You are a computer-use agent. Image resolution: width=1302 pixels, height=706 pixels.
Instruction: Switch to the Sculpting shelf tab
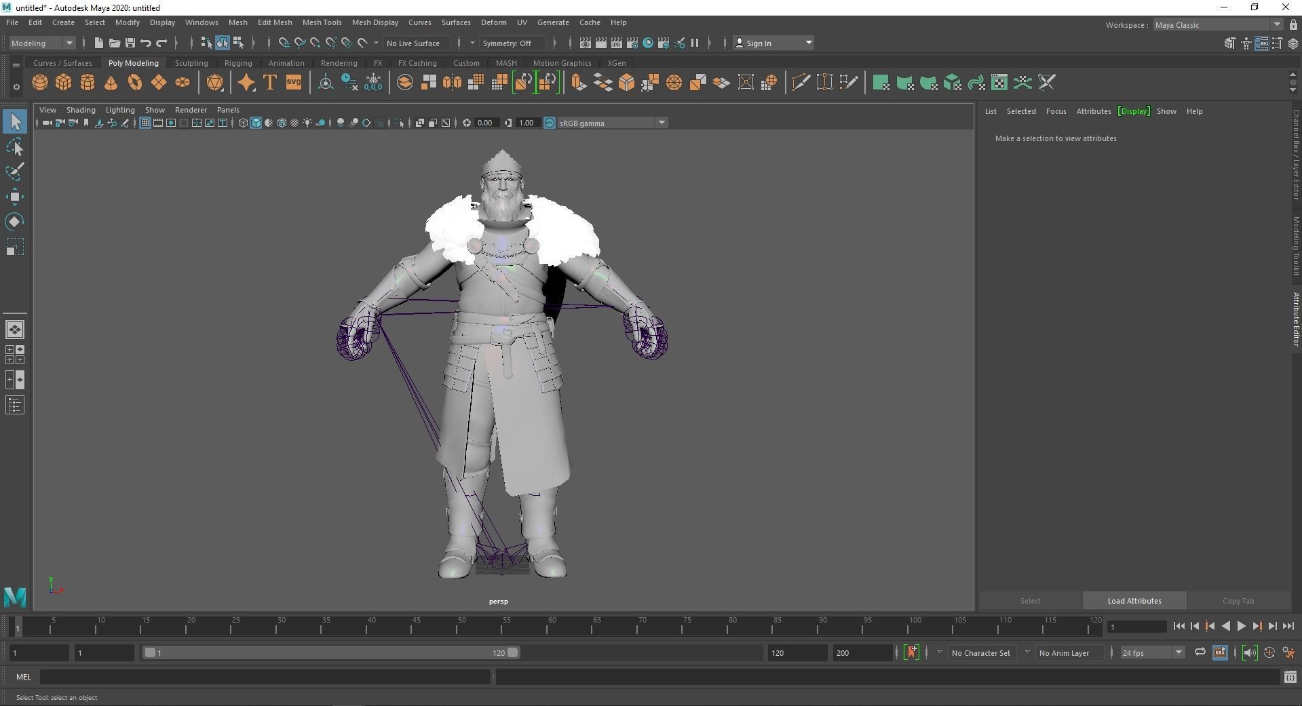(191, 63)
